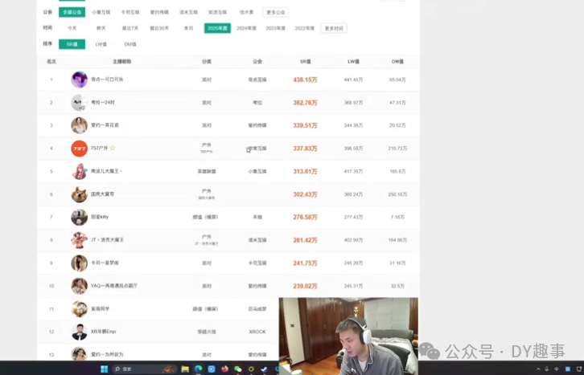Expand the 更多公会 options

pos(276,12)
